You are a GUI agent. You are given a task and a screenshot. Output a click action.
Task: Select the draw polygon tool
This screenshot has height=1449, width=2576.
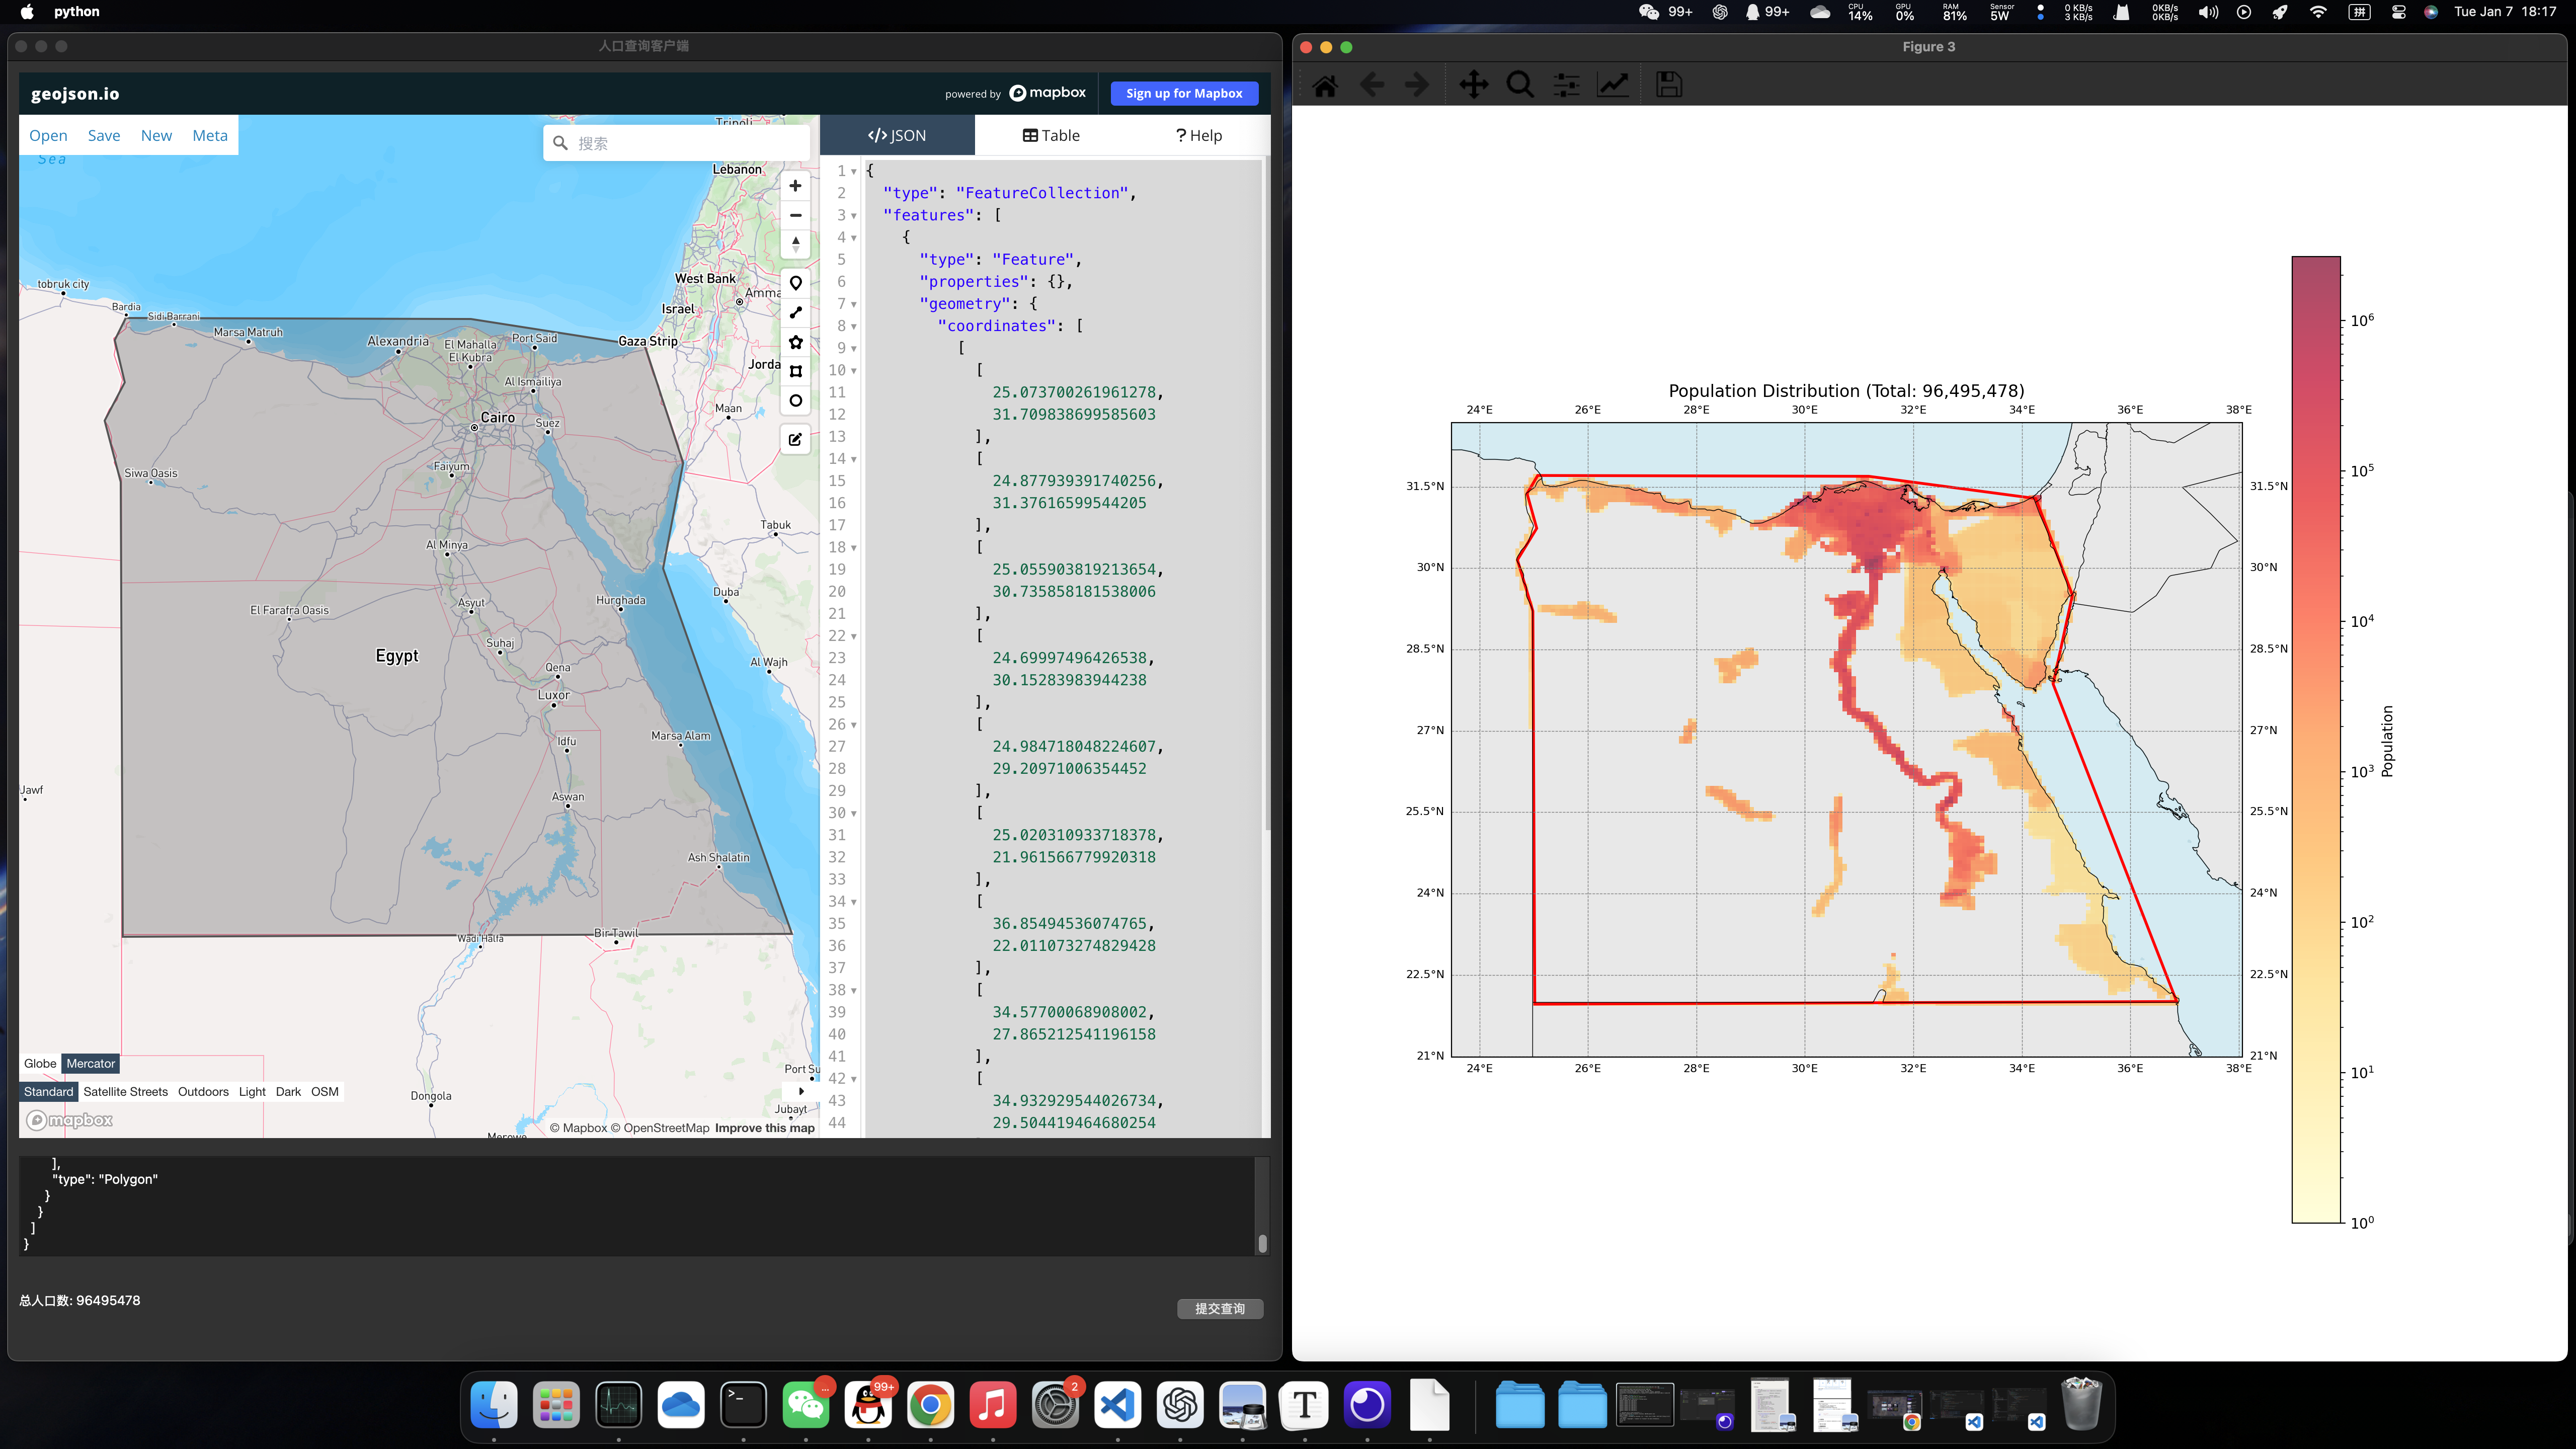(x=795, y=342)
